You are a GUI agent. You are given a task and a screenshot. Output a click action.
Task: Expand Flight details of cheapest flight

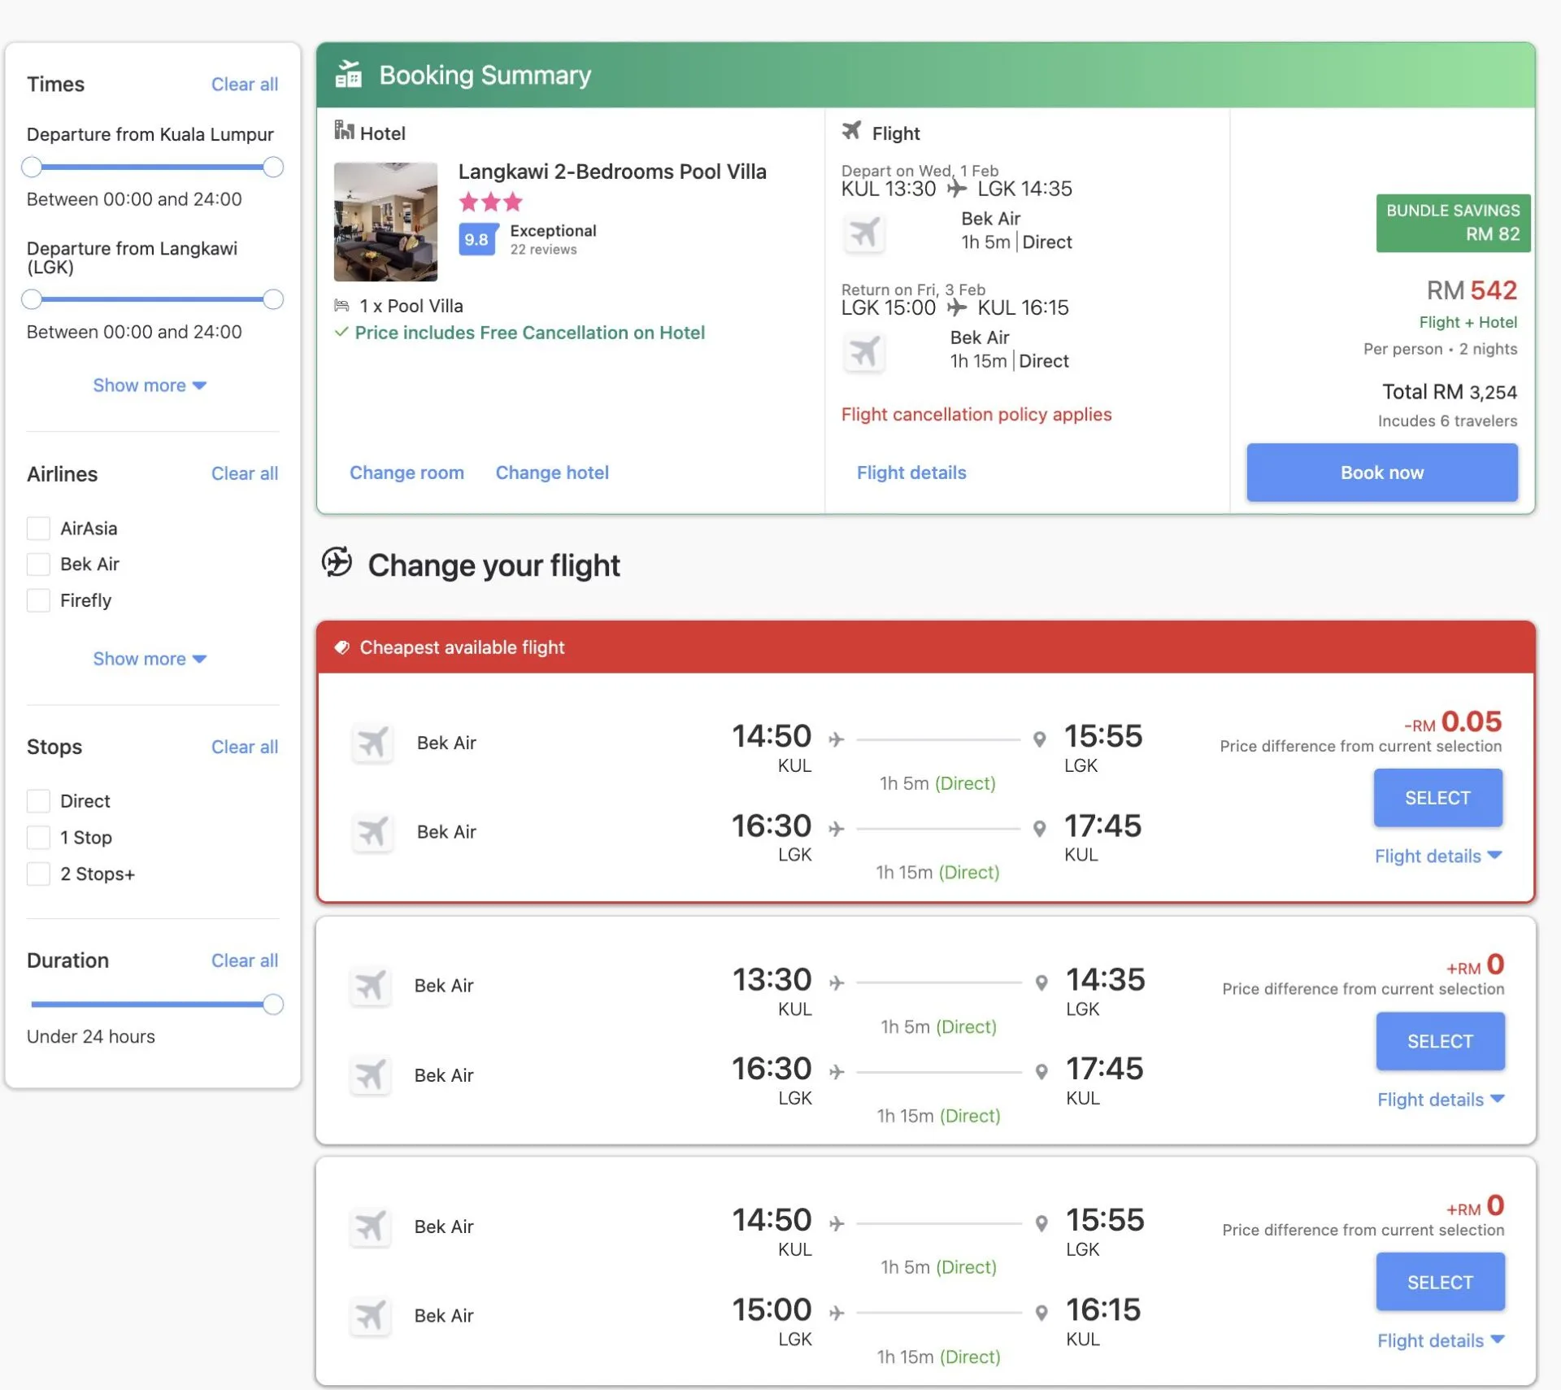[x=1437, y=856]
